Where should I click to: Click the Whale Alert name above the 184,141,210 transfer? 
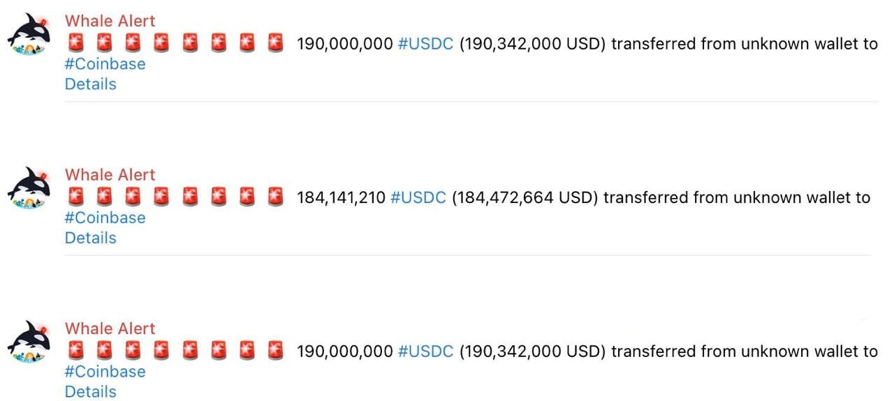point(110,174)
